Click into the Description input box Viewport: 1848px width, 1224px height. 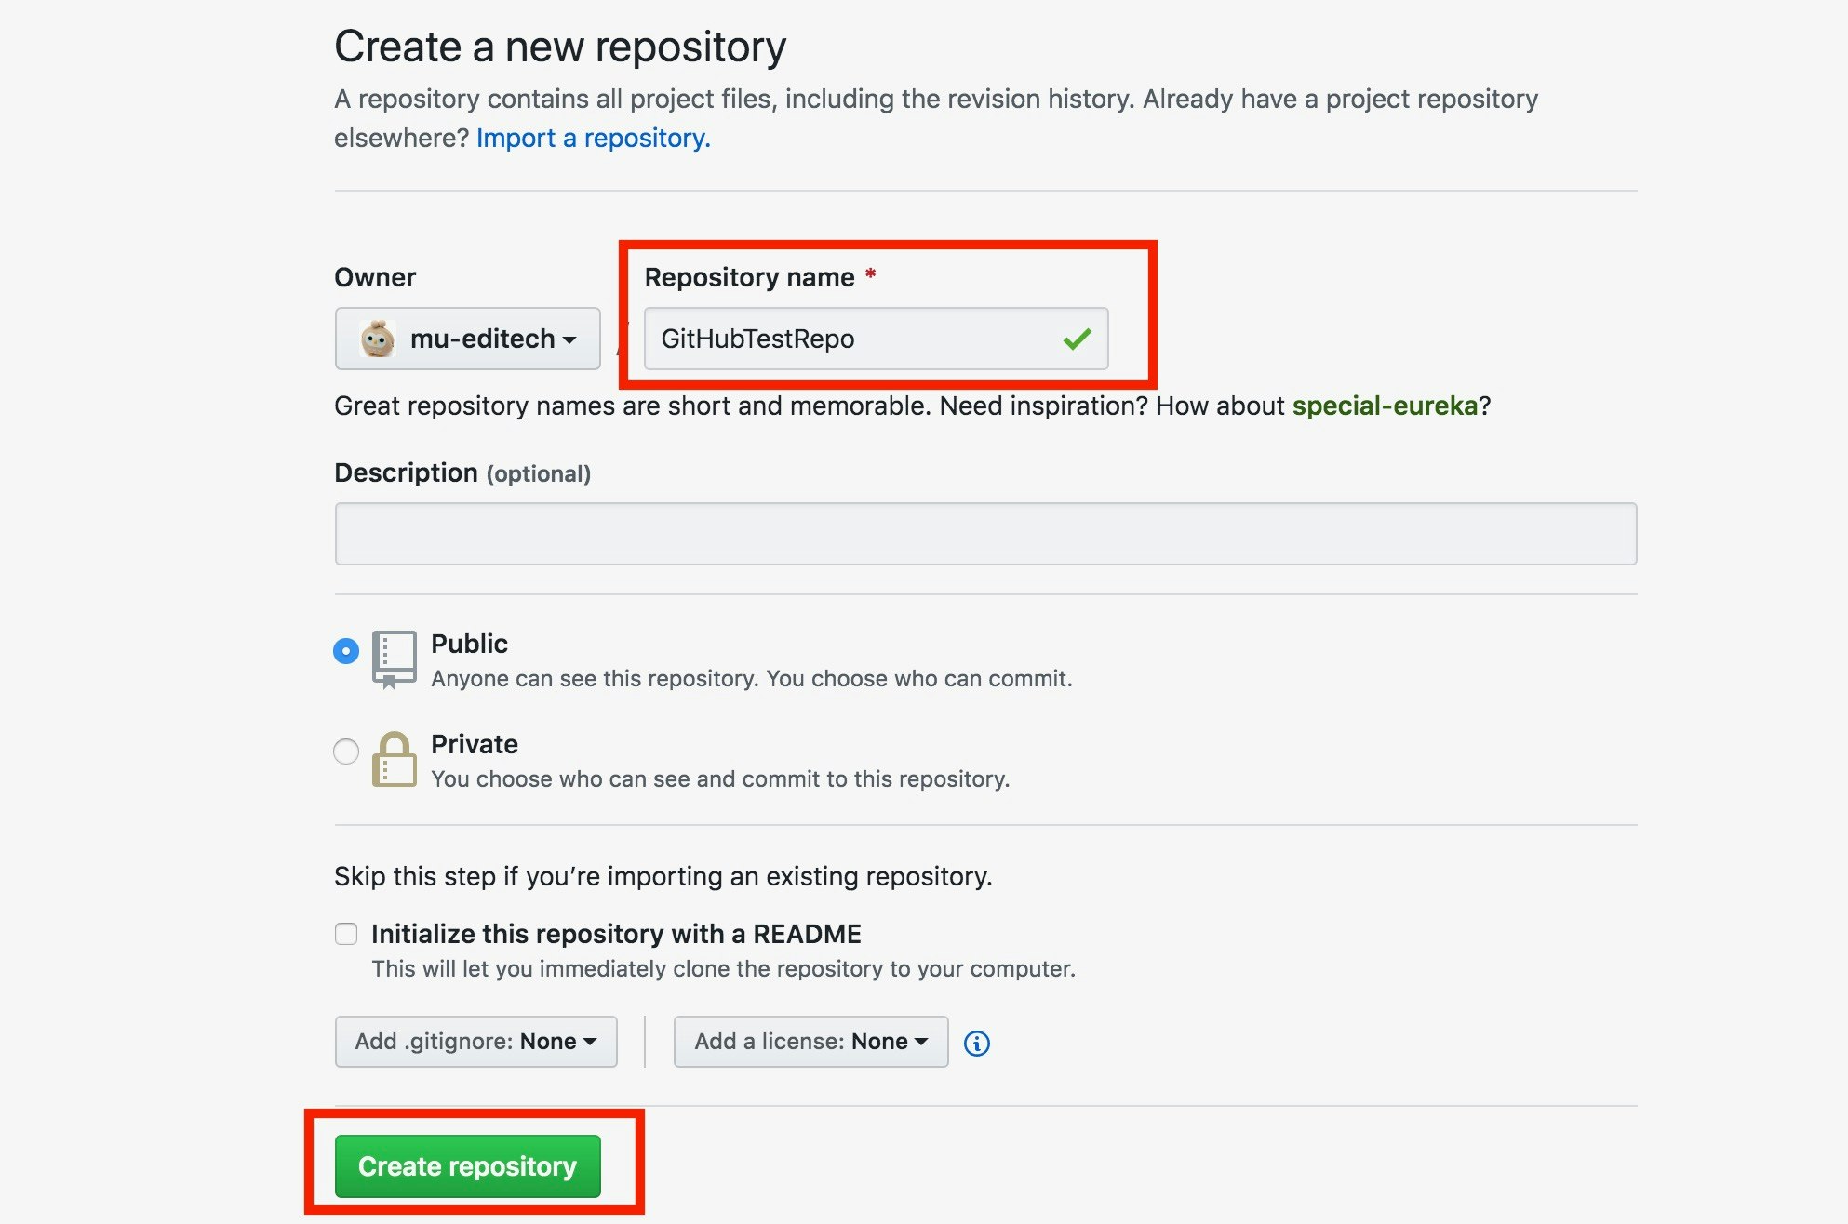click(x=984, y=534)
